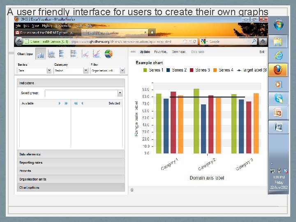Image resolution: width=296 pixels, height=222 pixels.
Task: Open the Windows Start orb
Action: (279, 24)
